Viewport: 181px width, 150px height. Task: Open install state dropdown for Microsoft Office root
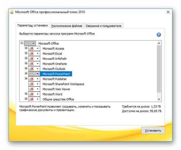(x=30, y=43)
